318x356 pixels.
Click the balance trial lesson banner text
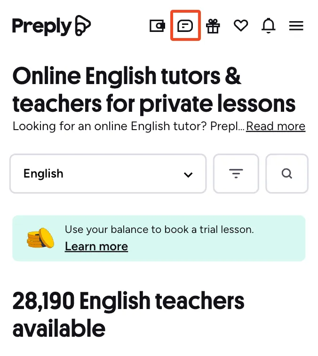pos(159,230)
